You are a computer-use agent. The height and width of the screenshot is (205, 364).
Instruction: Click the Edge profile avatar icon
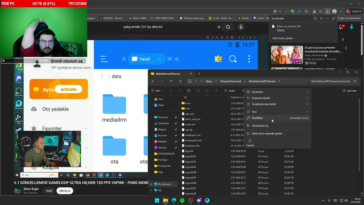[334, 11]
